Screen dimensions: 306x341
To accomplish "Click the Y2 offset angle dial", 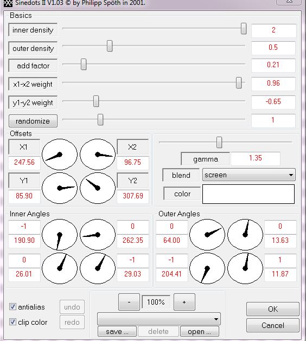I will tap(98, 188).
